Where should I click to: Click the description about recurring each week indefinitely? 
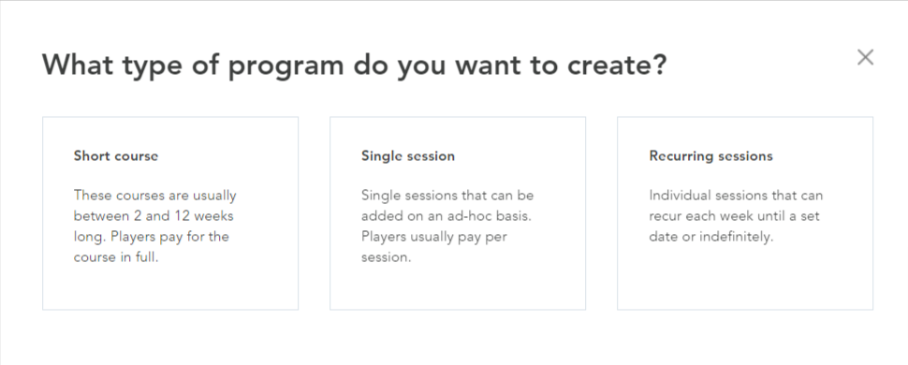736,216
